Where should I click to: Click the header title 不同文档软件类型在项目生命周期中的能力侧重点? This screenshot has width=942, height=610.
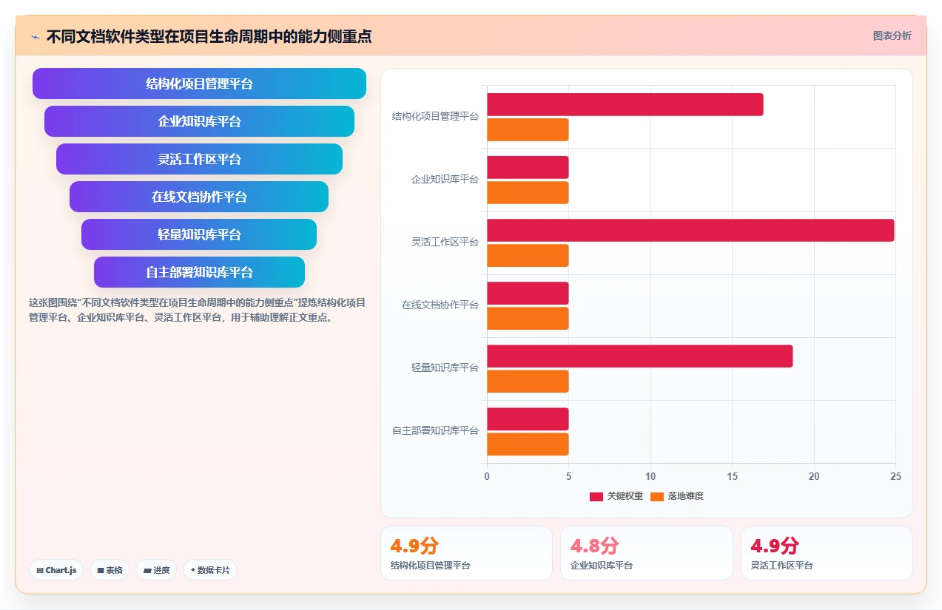point(209,36)
